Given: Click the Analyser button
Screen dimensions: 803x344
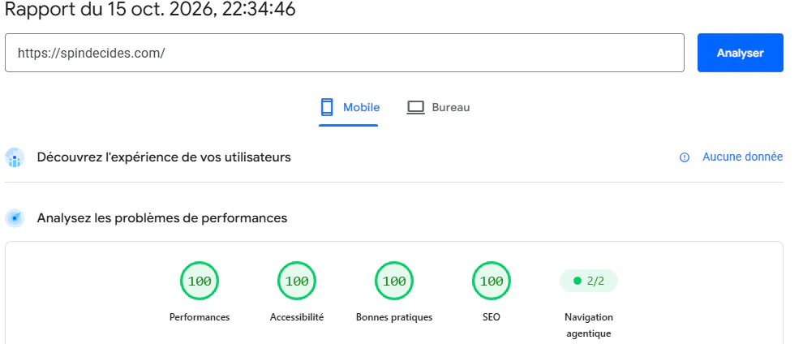Looking at the screenshot, I should tap(740, 53).
